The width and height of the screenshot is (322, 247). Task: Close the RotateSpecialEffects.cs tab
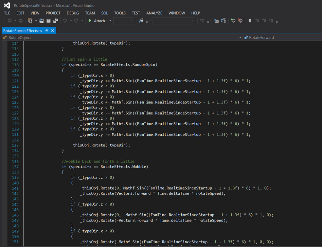click(x=53, y=30)
